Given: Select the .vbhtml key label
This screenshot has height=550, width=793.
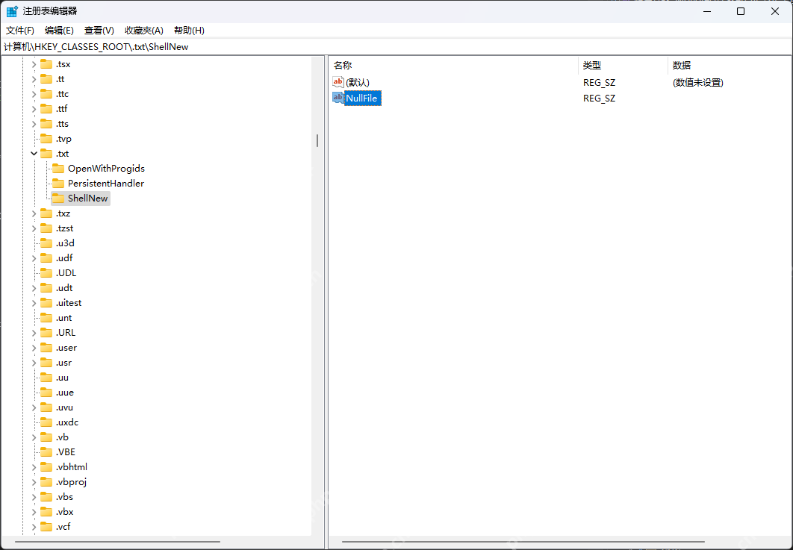Looking at the screenshot, I should pyautogui.click(x=72, y=467).
